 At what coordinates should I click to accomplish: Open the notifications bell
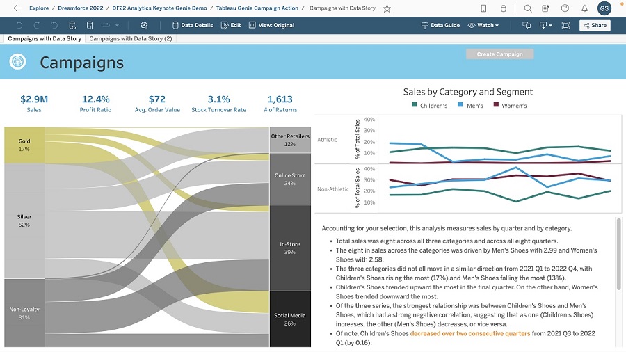pos(584,8)
